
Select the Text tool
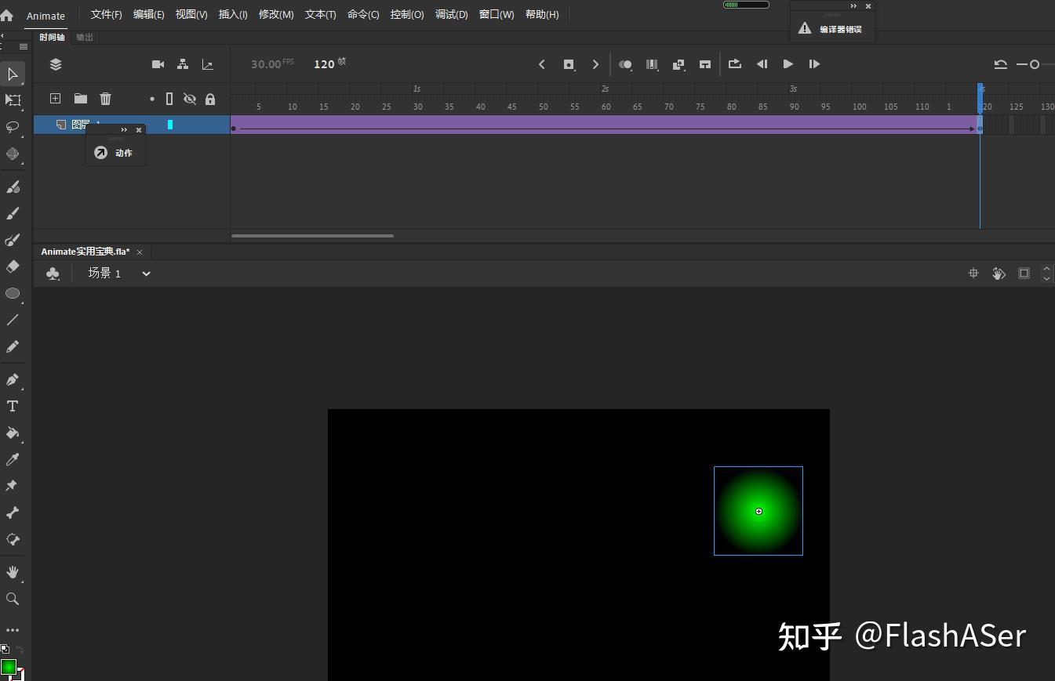13,406
